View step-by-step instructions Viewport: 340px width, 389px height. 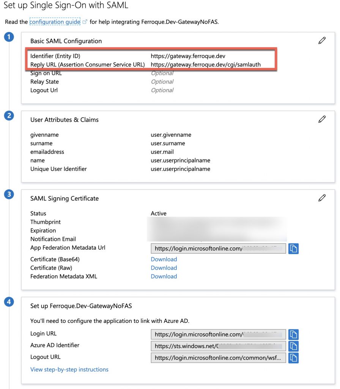(x=69, y=369)
